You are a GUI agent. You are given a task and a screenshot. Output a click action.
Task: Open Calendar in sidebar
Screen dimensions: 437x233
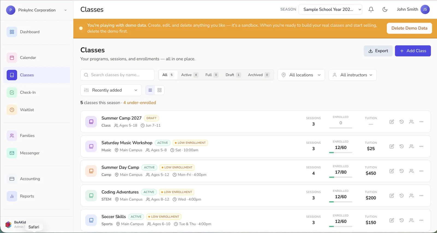(x=37, y=58)
